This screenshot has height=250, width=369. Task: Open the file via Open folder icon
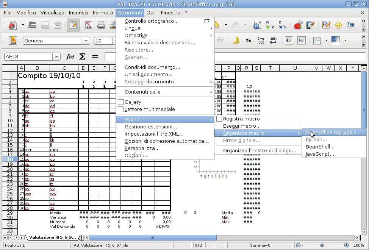[x=32, y=25]
